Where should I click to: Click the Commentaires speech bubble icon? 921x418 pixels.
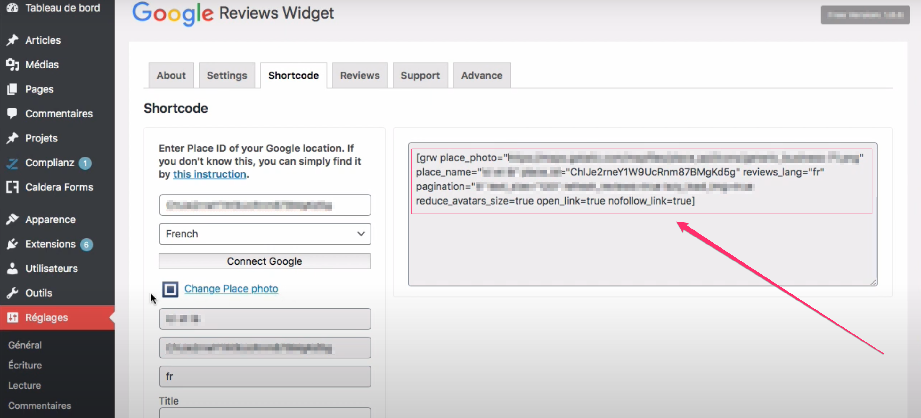12,114
